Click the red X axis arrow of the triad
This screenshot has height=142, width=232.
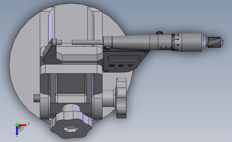point(22,125)
